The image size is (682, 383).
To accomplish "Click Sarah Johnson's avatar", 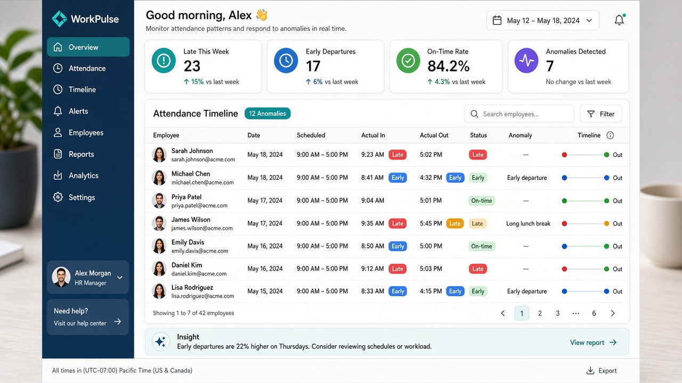I will pos(159,155).
